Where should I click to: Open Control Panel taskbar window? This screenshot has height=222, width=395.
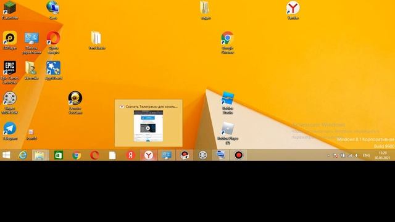click(x=167, y=155)
